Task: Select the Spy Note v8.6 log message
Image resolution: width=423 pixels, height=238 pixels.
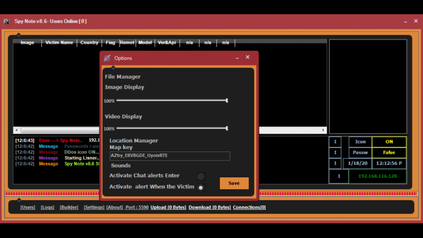Action: 57,164
